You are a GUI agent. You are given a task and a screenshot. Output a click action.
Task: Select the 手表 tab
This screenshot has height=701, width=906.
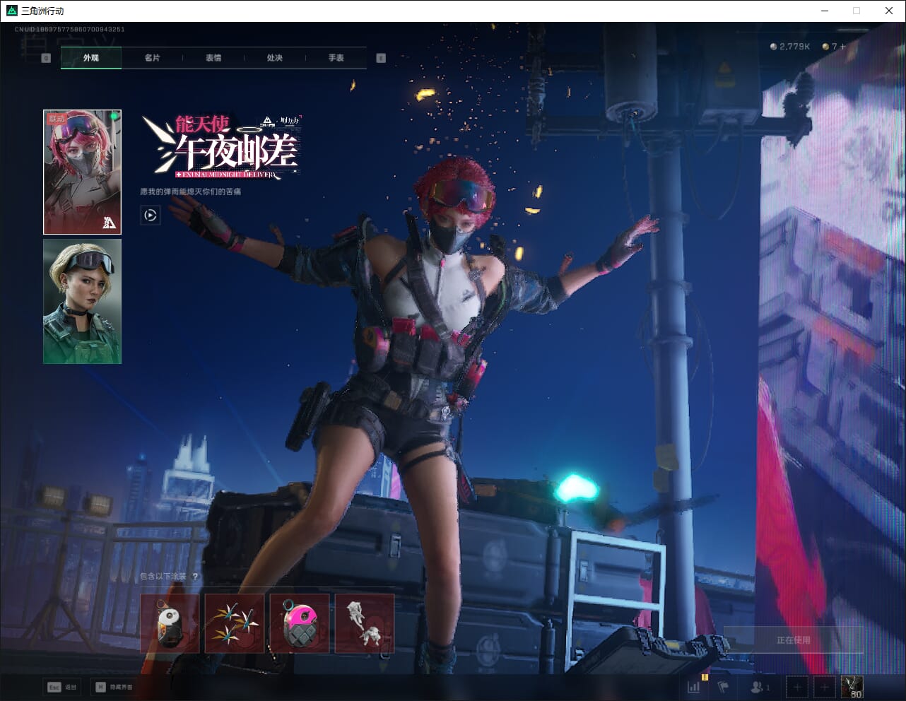(336, 58)
